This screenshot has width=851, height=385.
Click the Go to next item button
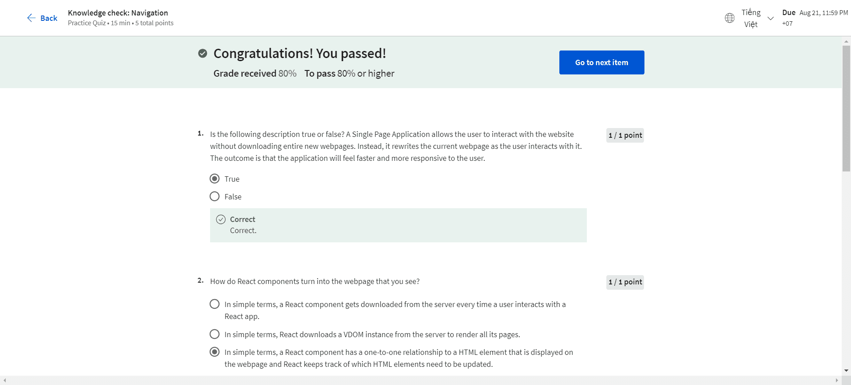[601, 62]
